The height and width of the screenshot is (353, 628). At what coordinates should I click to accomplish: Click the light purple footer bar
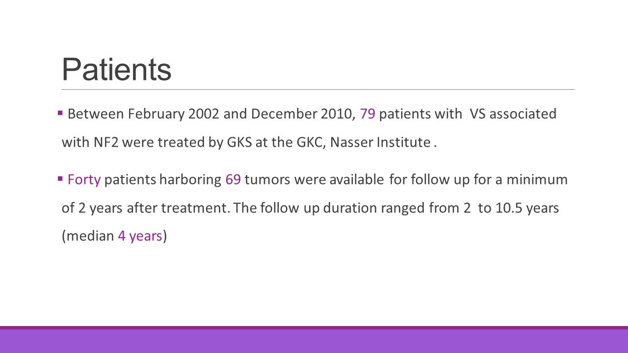pos(314,341)
